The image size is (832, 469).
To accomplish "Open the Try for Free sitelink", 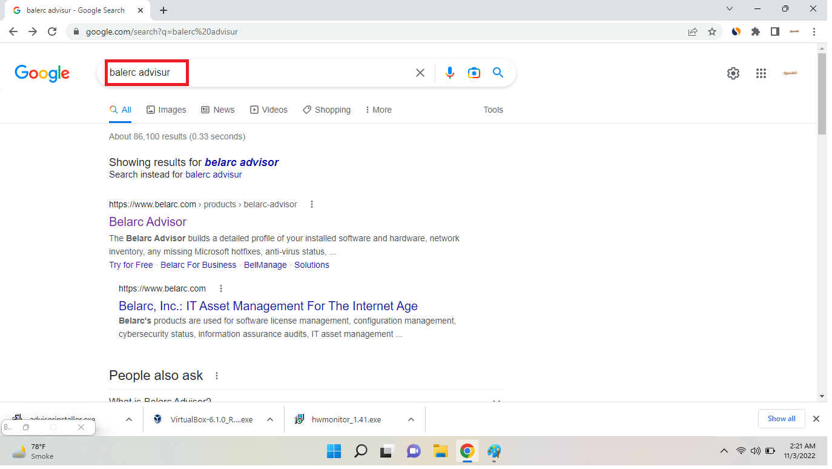I will pyautogui.click(x=131, y=265).
